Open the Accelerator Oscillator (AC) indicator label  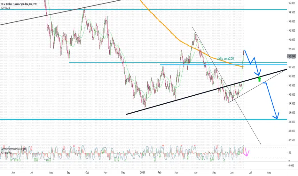(x=14, y=149)
